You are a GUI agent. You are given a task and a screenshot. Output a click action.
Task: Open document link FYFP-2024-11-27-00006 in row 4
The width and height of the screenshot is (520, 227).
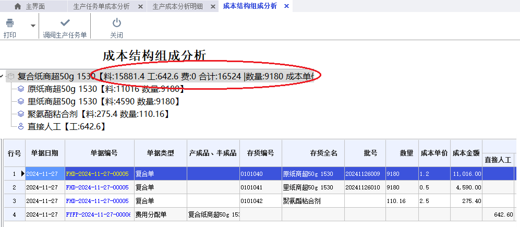[98, 214]
